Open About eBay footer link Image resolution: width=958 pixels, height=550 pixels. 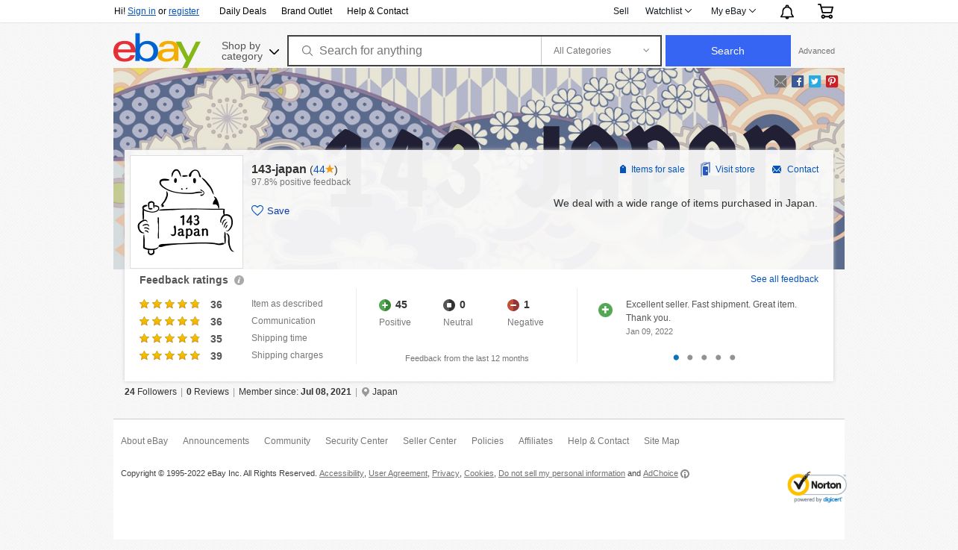click(144, 441)
